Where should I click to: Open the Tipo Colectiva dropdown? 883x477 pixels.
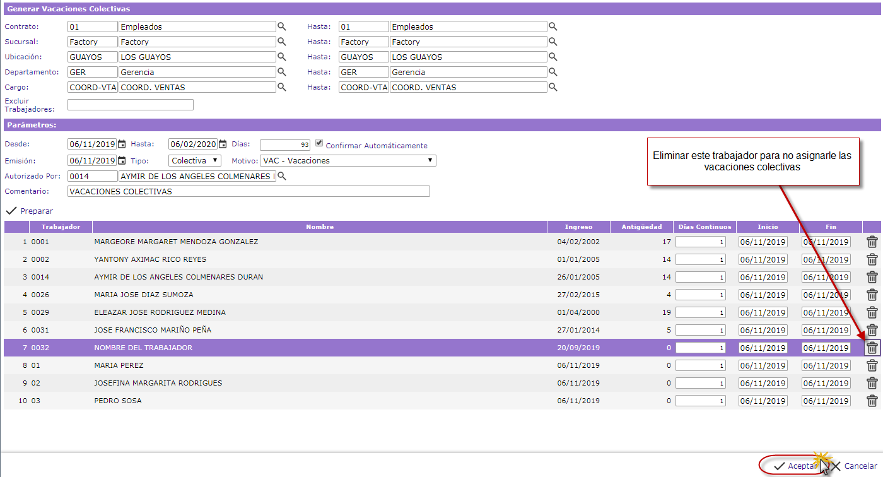(x=195, y=160)
